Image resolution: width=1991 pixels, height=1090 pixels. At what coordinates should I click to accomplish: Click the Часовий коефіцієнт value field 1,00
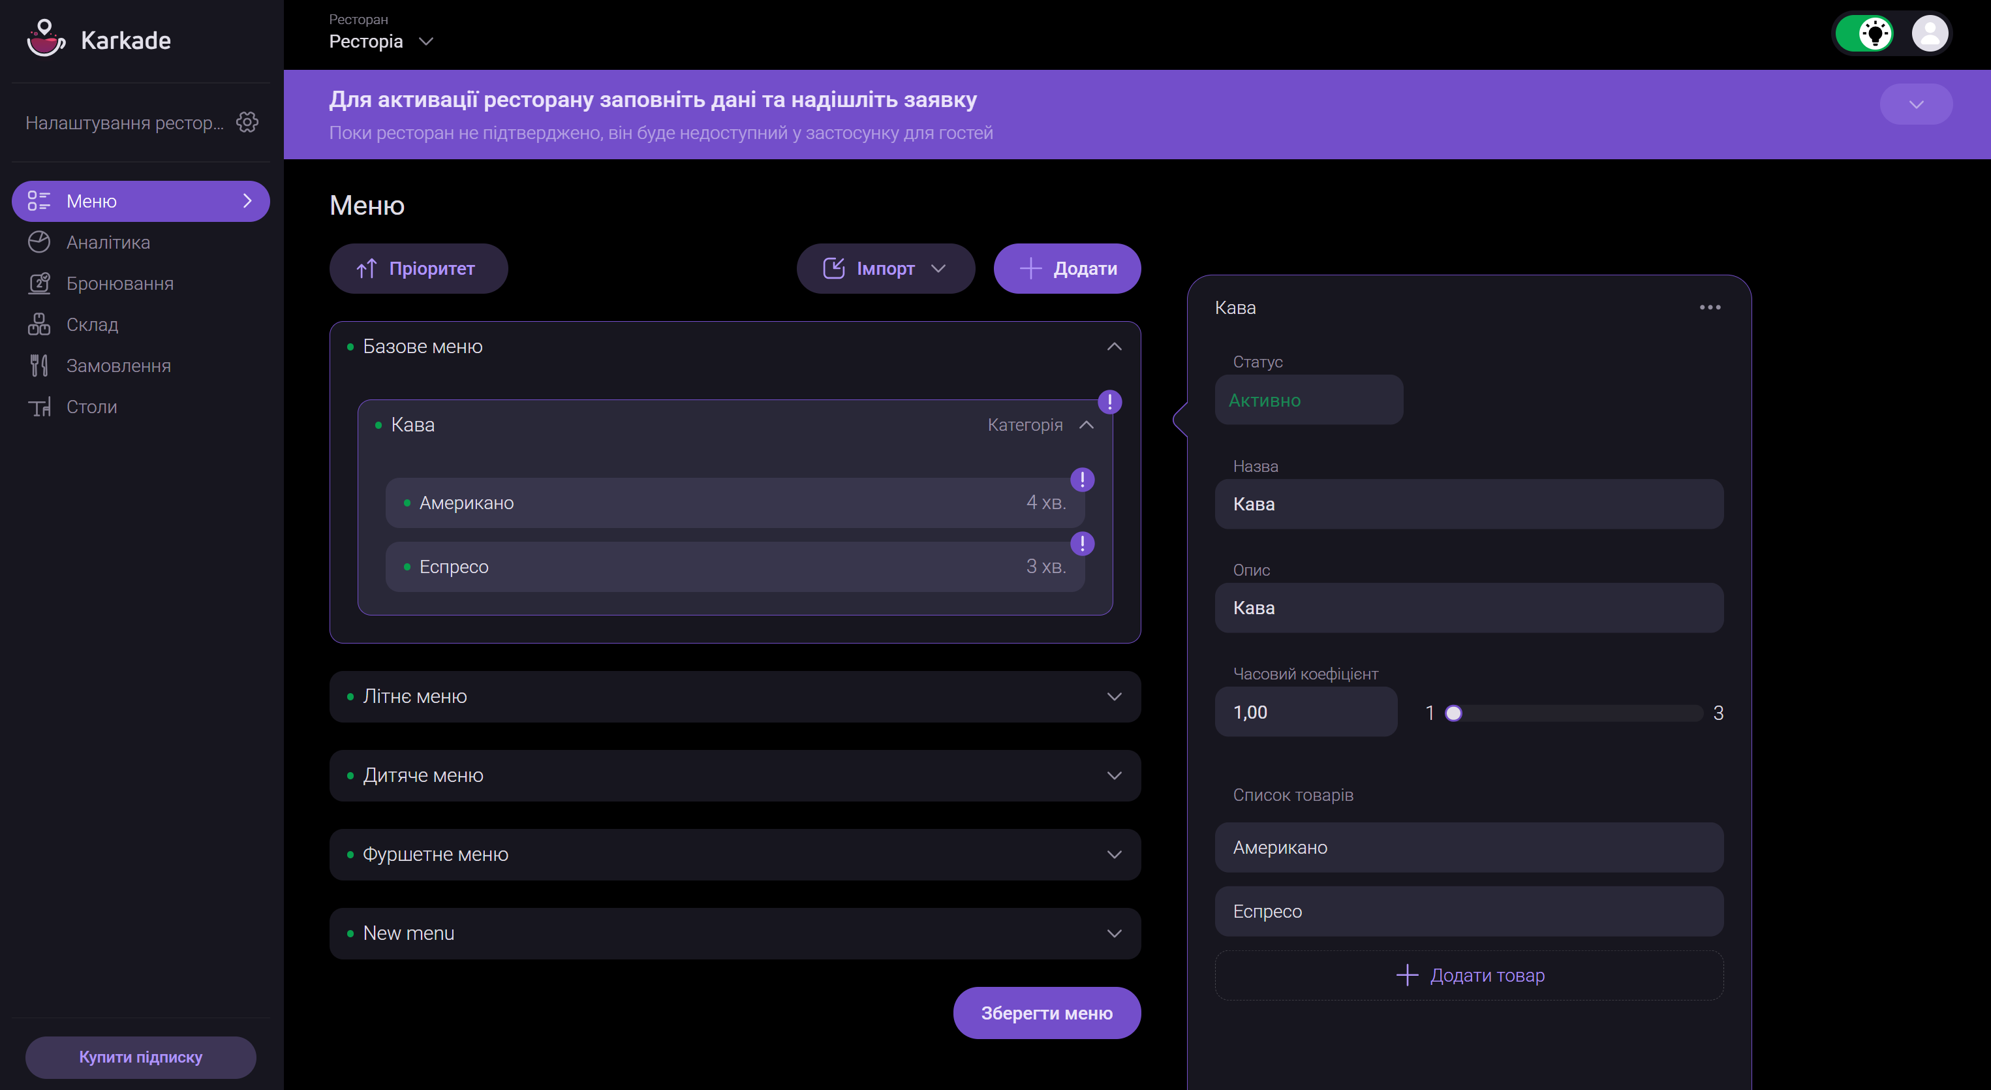point(1305,712)
